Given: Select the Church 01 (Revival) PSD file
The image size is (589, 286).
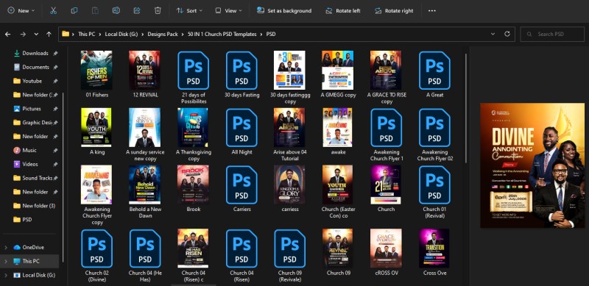Looking at the screenshot, I should 434,185.
